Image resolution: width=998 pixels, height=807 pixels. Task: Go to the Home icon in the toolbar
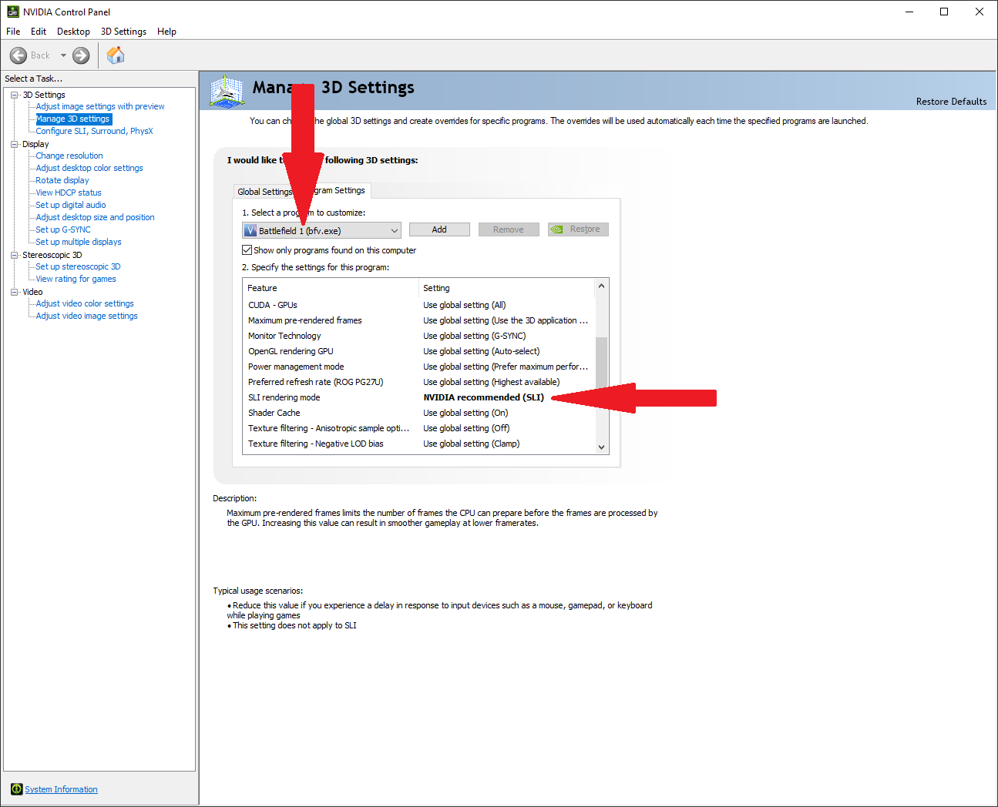coord(116,55)
